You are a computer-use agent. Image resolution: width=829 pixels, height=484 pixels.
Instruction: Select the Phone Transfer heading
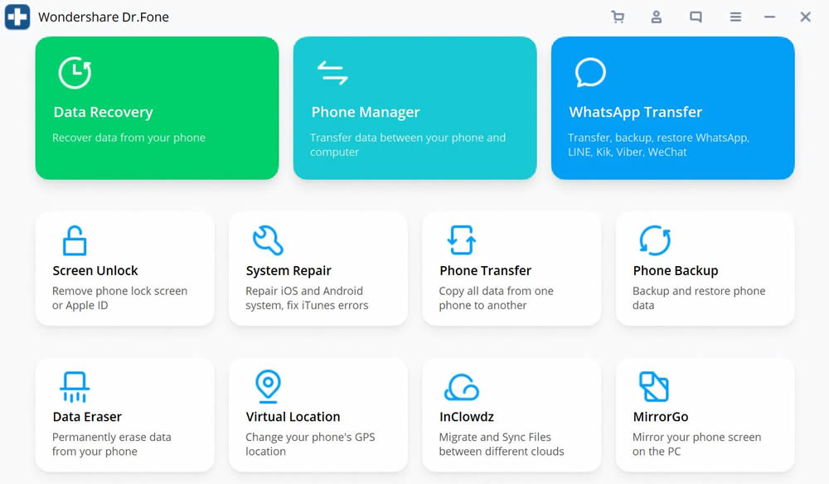pyautogui.click(x=485, y=270)
